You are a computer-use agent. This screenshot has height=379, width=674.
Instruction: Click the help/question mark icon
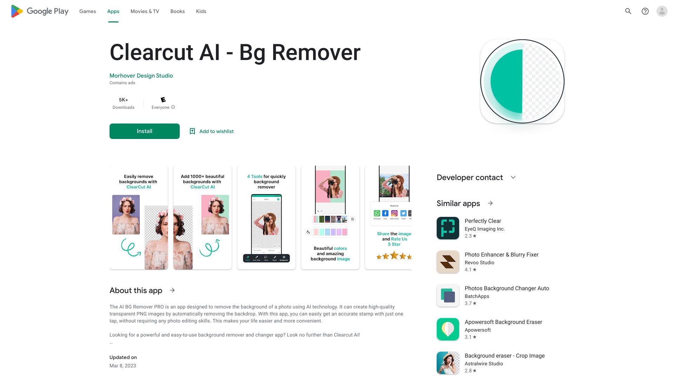tap(645, 11)
